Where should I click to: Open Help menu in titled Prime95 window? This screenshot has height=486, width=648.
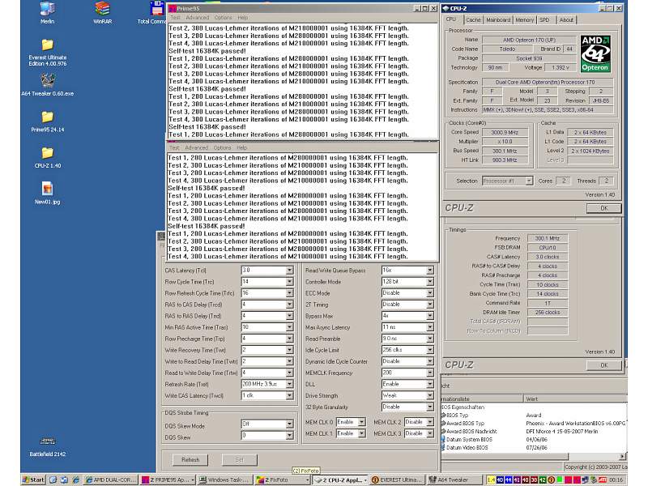pyautogui.click(x=243, y=18)
